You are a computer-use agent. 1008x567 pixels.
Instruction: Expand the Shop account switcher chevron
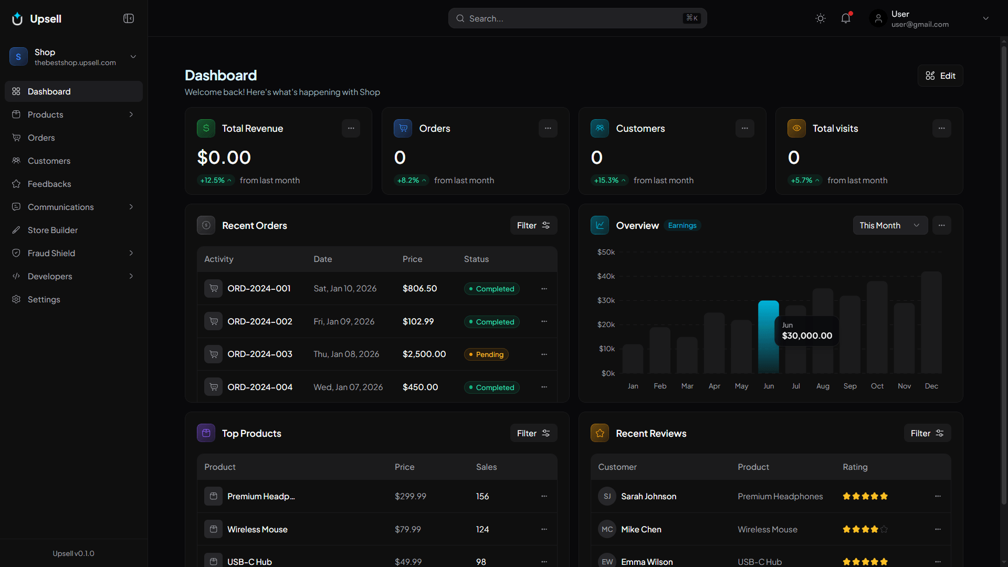133,56
